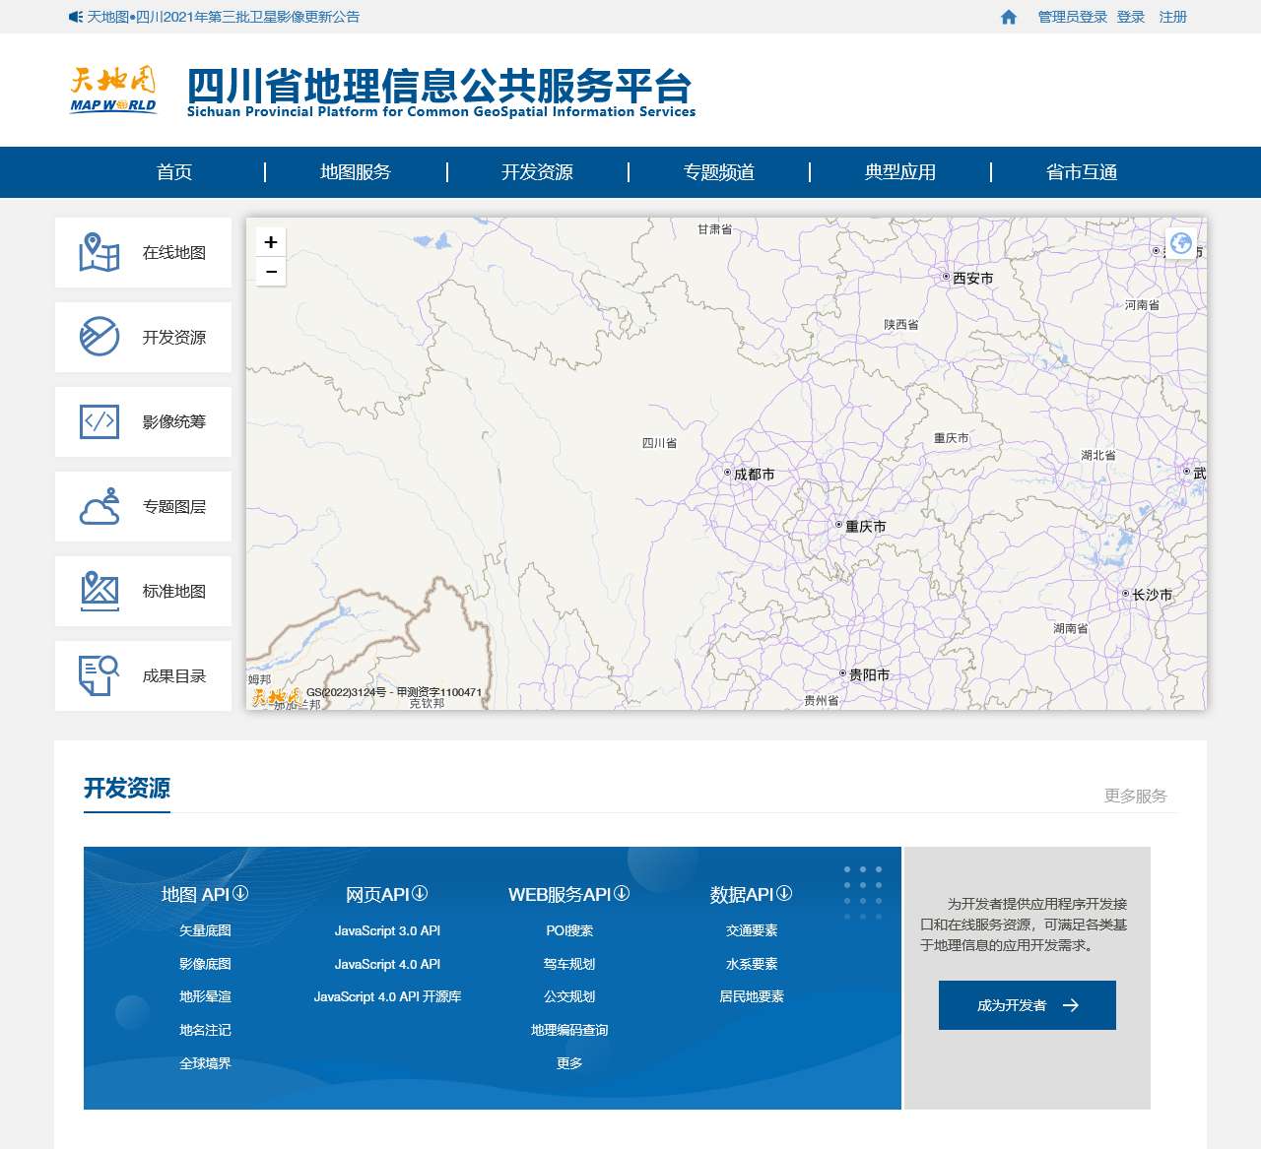
Task: Open the 更多服务 link
Action: click(x=1135, y=796)
